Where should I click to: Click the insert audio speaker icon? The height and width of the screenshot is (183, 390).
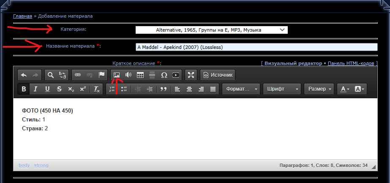point(128,75)
